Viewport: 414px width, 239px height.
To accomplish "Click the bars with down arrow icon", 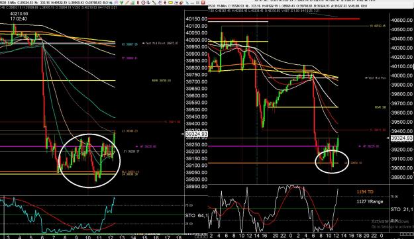I will pyautogui.click(x=148, y=3).
